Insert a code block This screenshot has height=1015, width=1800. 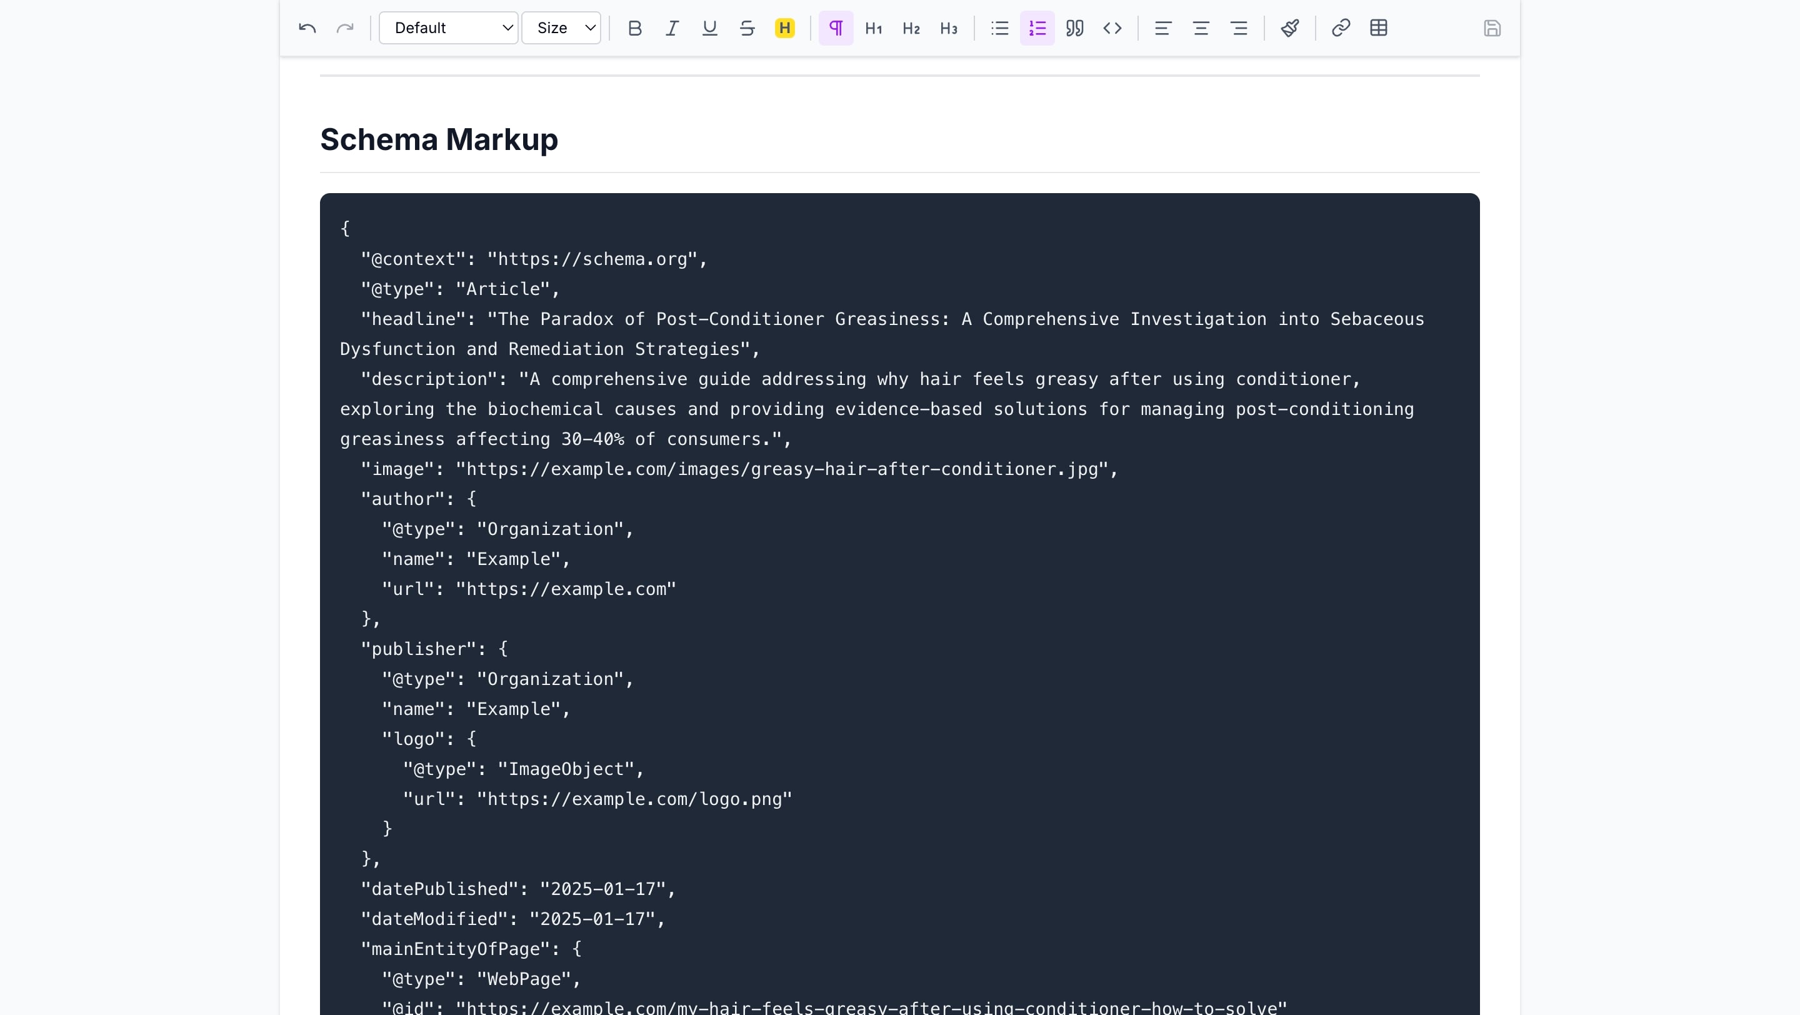tap(1112, 28)
